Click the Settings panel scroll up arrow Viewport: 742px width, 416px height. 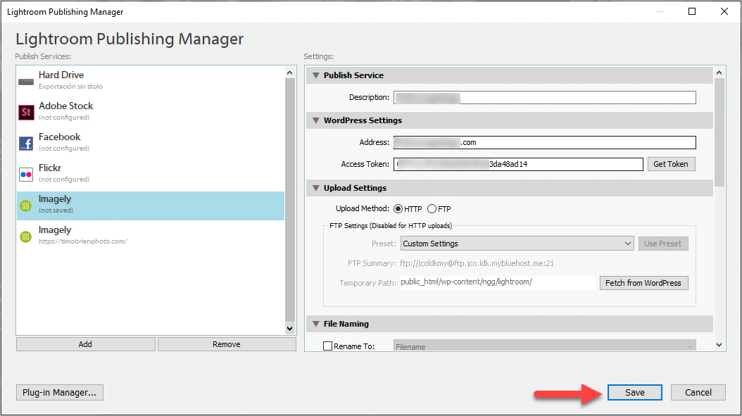[x=719, y=73]
